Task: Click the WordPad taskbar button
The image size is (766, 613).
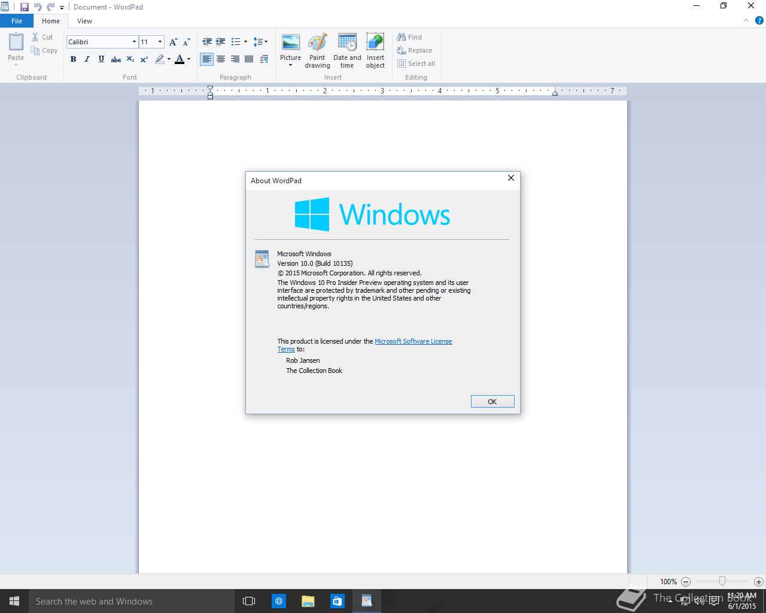Action: [366, 601]
